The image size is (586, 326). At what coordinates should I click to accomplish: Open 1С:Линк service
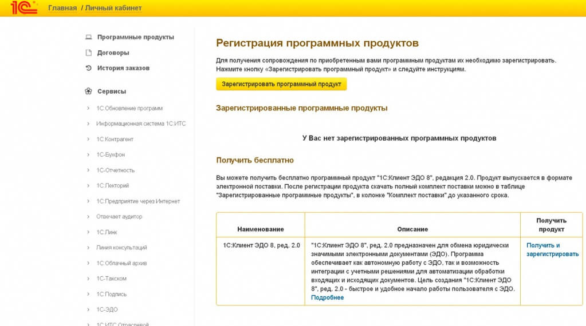pos(107,232)
